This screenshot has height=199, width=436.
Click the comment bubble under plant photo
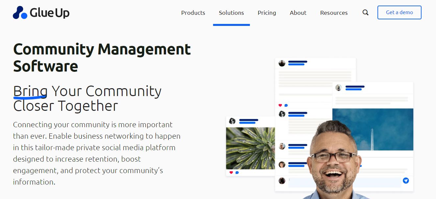(x=237, y=172)
